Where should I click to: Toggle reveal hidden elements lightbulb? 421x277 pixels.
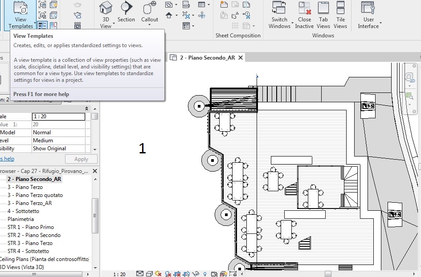pos(205,274)
